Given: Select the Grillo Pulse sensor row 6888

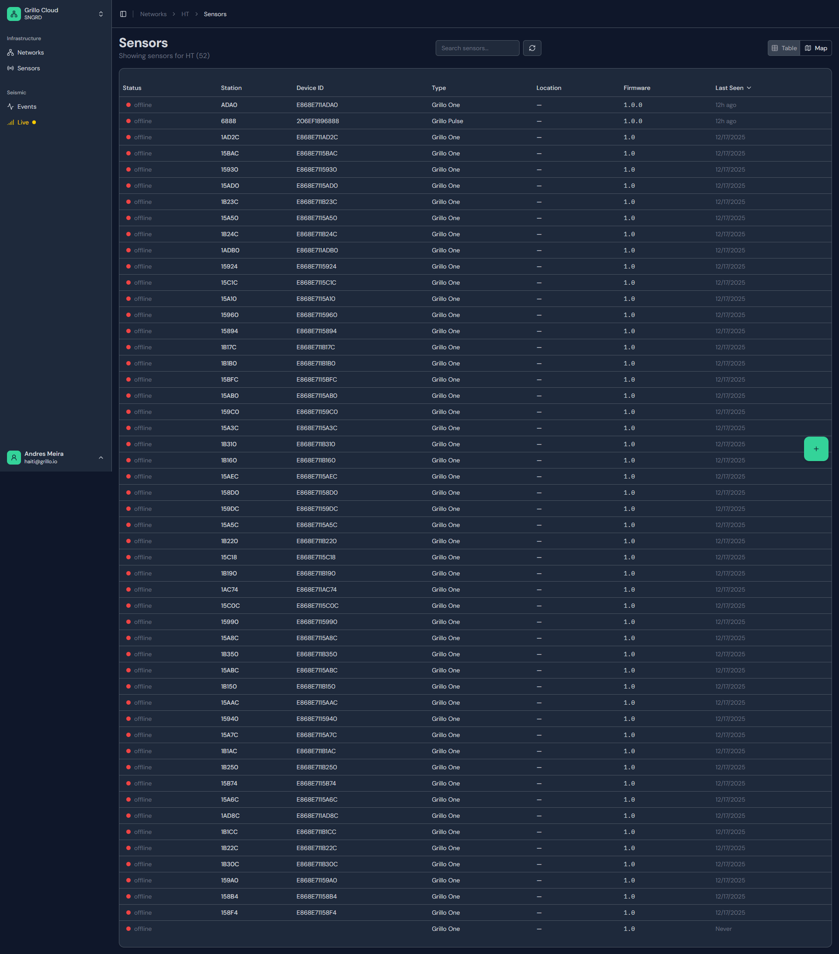Looking at the screenshot, I should tap(318, 121).
